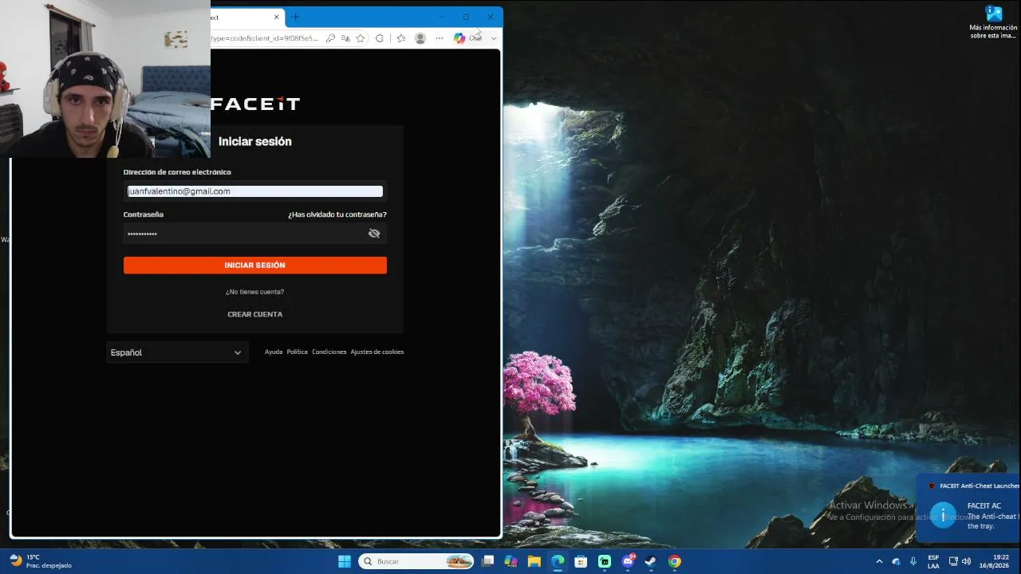Click the taskbar Buscar search box
The height and width of the screenshot is (574, 1021).
click(x=416, y=561)
